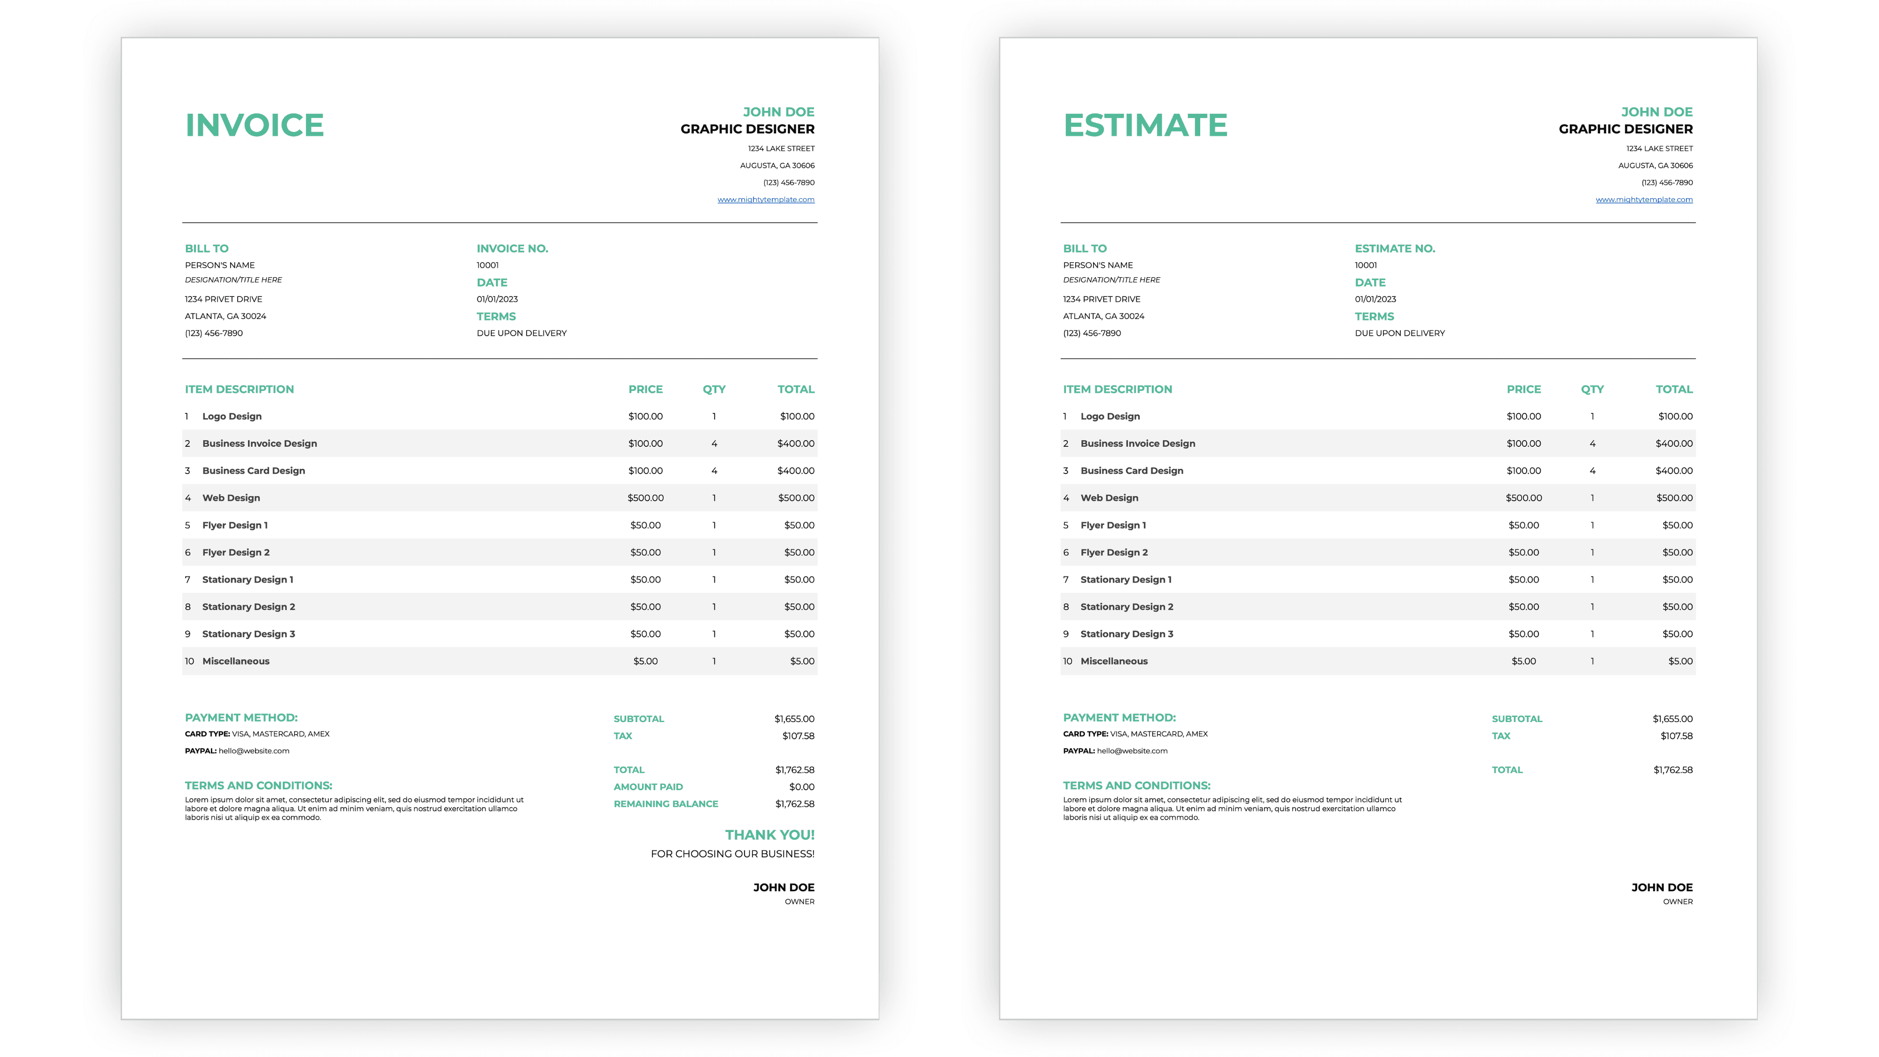Select invoice number 10001 on invoice
The image size is (1879, 1057).
[487, 265]
